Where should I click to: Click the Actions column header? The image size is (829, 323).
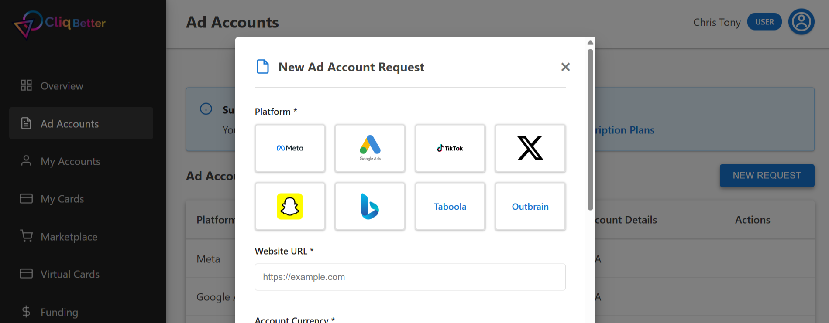753,220
